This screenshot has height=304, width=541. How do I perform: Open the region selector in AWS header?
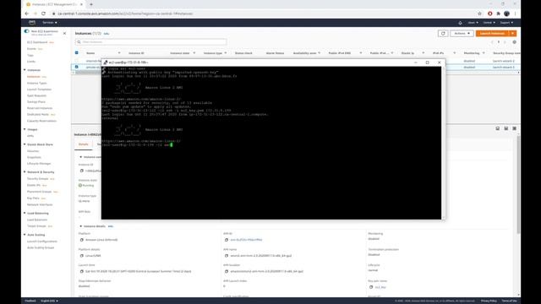(489, 23)
